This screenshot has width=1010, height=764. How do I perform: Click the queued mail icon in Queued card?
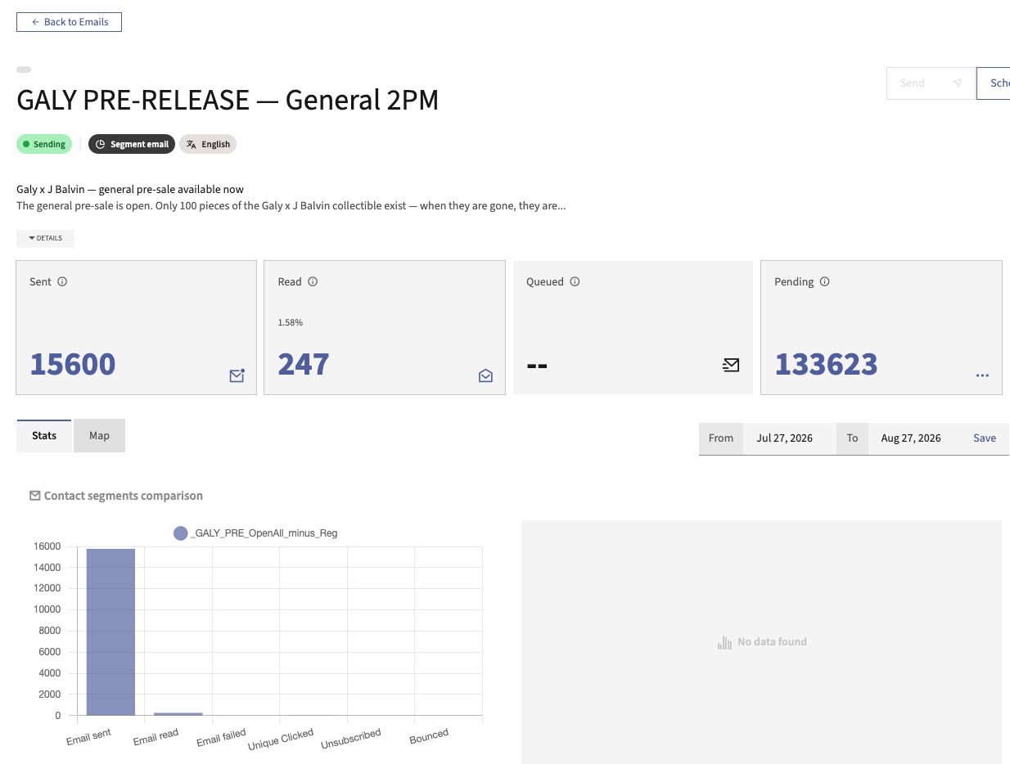pos(731,365)
